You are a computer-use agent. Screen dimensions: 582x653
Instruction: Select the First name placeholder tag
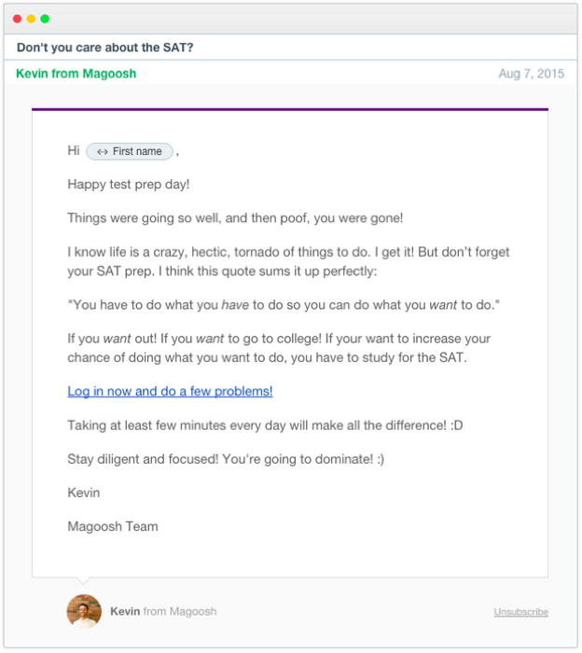[x=130, y=151]
